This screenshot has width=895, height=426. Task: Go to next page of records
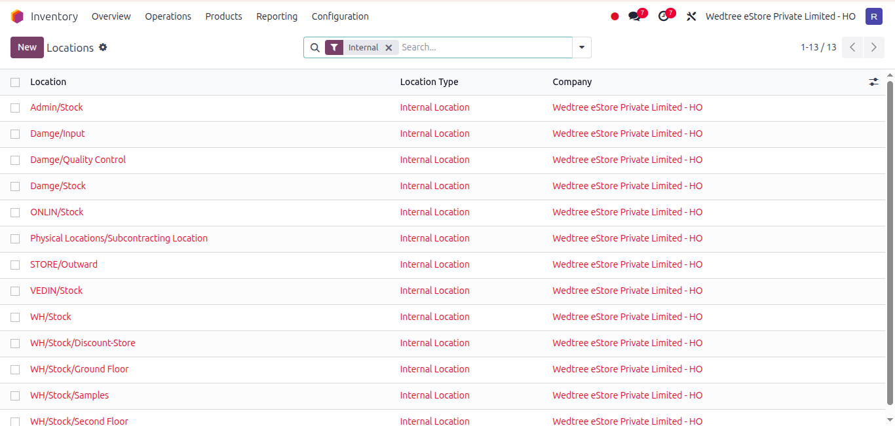tap(873, 47)
